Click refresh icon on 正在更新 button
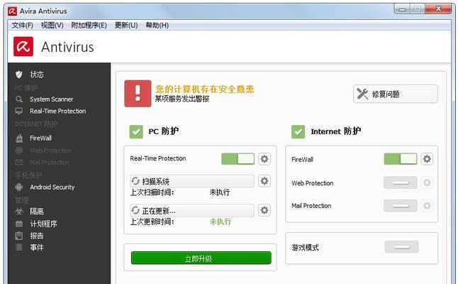The height and width of the screenshot is (284, 458). tap(135, 210)
